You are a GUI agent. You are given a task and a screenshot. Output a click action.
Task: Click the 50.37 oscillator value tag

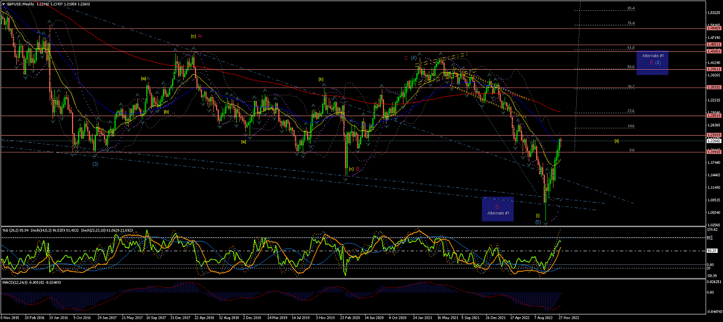[x=713, y=251]
